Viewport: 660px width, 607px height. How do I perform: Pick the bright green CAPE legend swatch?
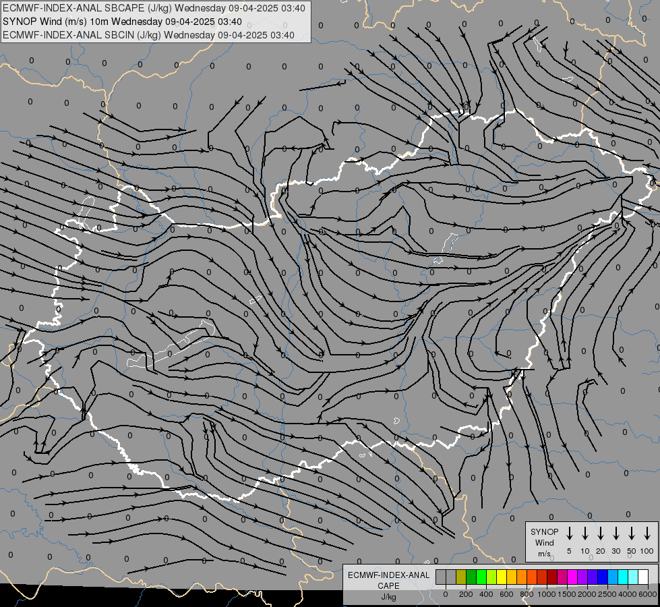[481, 577]
